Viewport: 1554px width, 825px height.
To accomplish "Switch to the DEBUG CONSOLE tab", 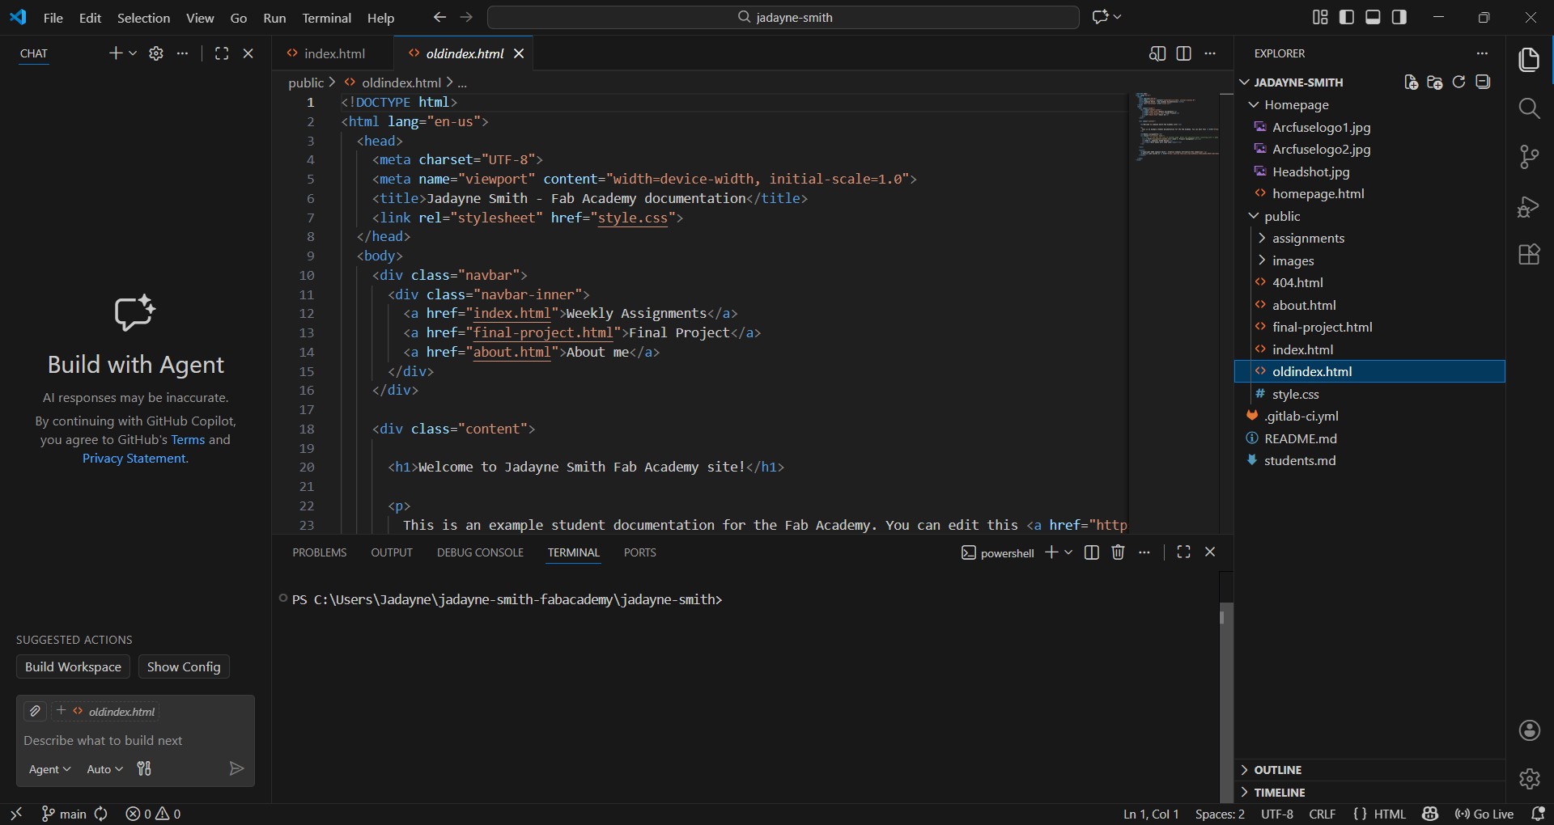I will pos(480,552).
